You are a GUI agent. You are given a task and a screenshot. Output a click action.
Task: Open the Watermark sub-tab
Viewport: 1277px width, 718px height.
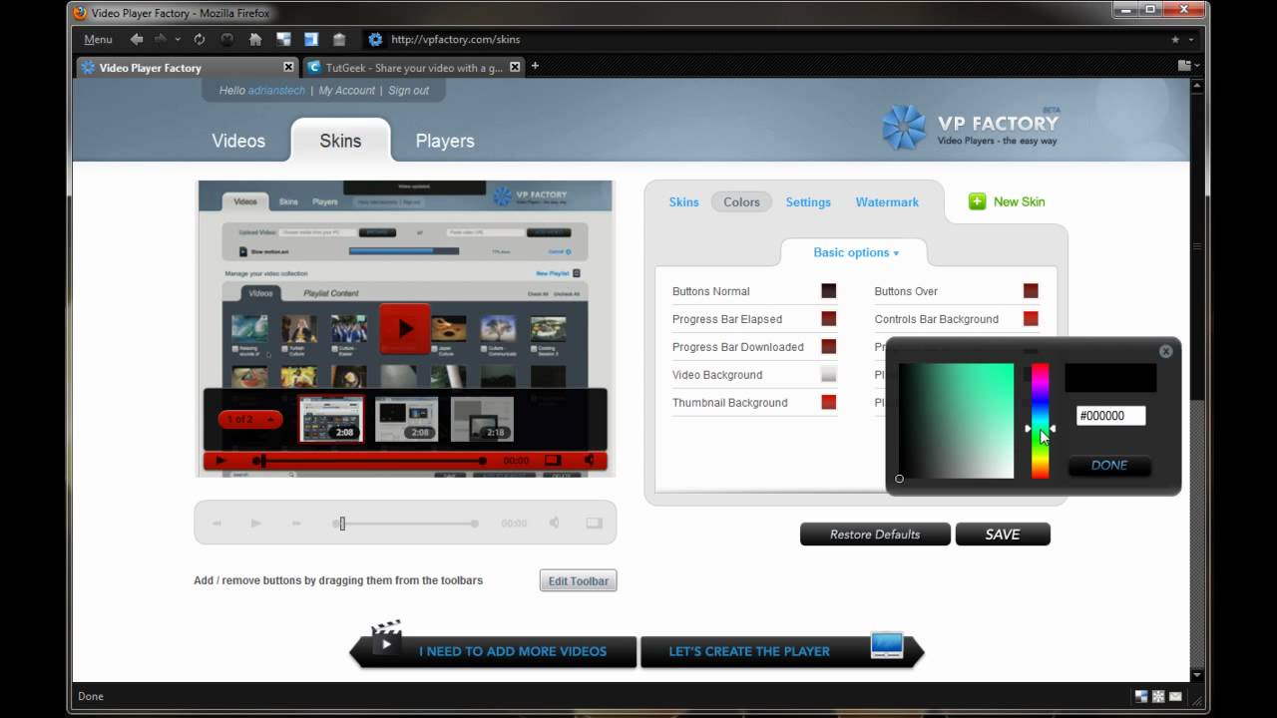pyautogui.click(x=887, y=201)
